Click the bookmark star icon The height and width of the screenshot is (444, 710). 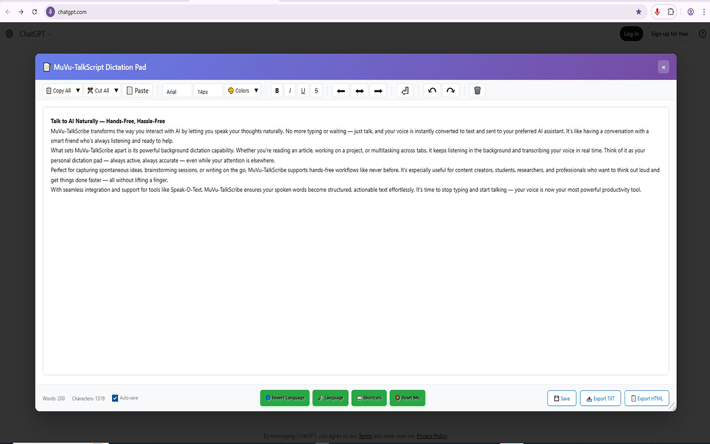point(638,12)
